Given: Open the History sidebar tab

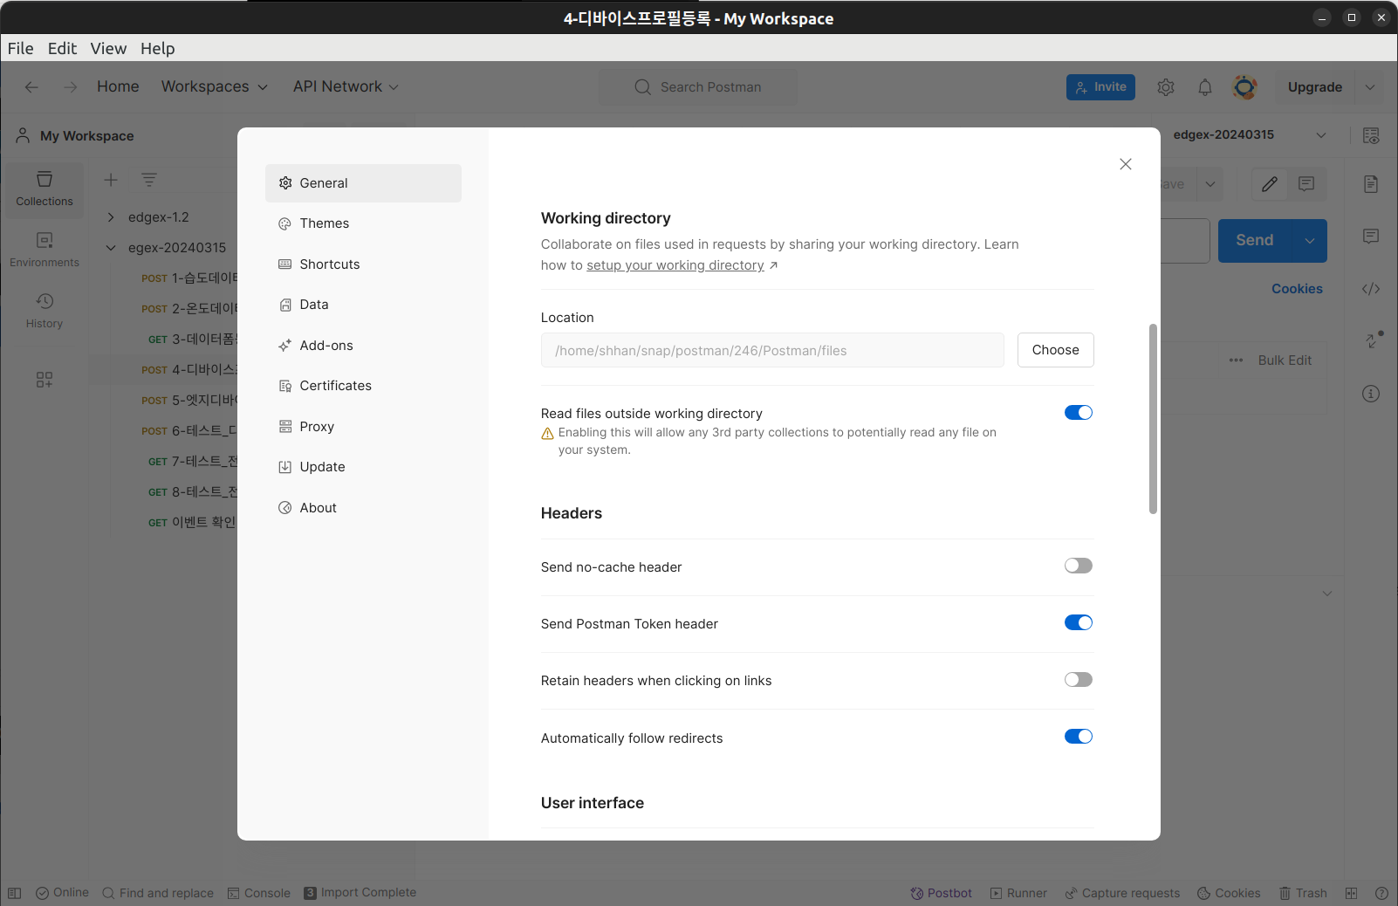Looking at the screenshot, I should pos(45,311).
